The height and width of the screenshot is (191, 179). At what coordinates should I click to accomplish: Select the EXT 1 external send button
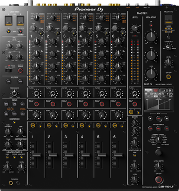pos(23,104)
